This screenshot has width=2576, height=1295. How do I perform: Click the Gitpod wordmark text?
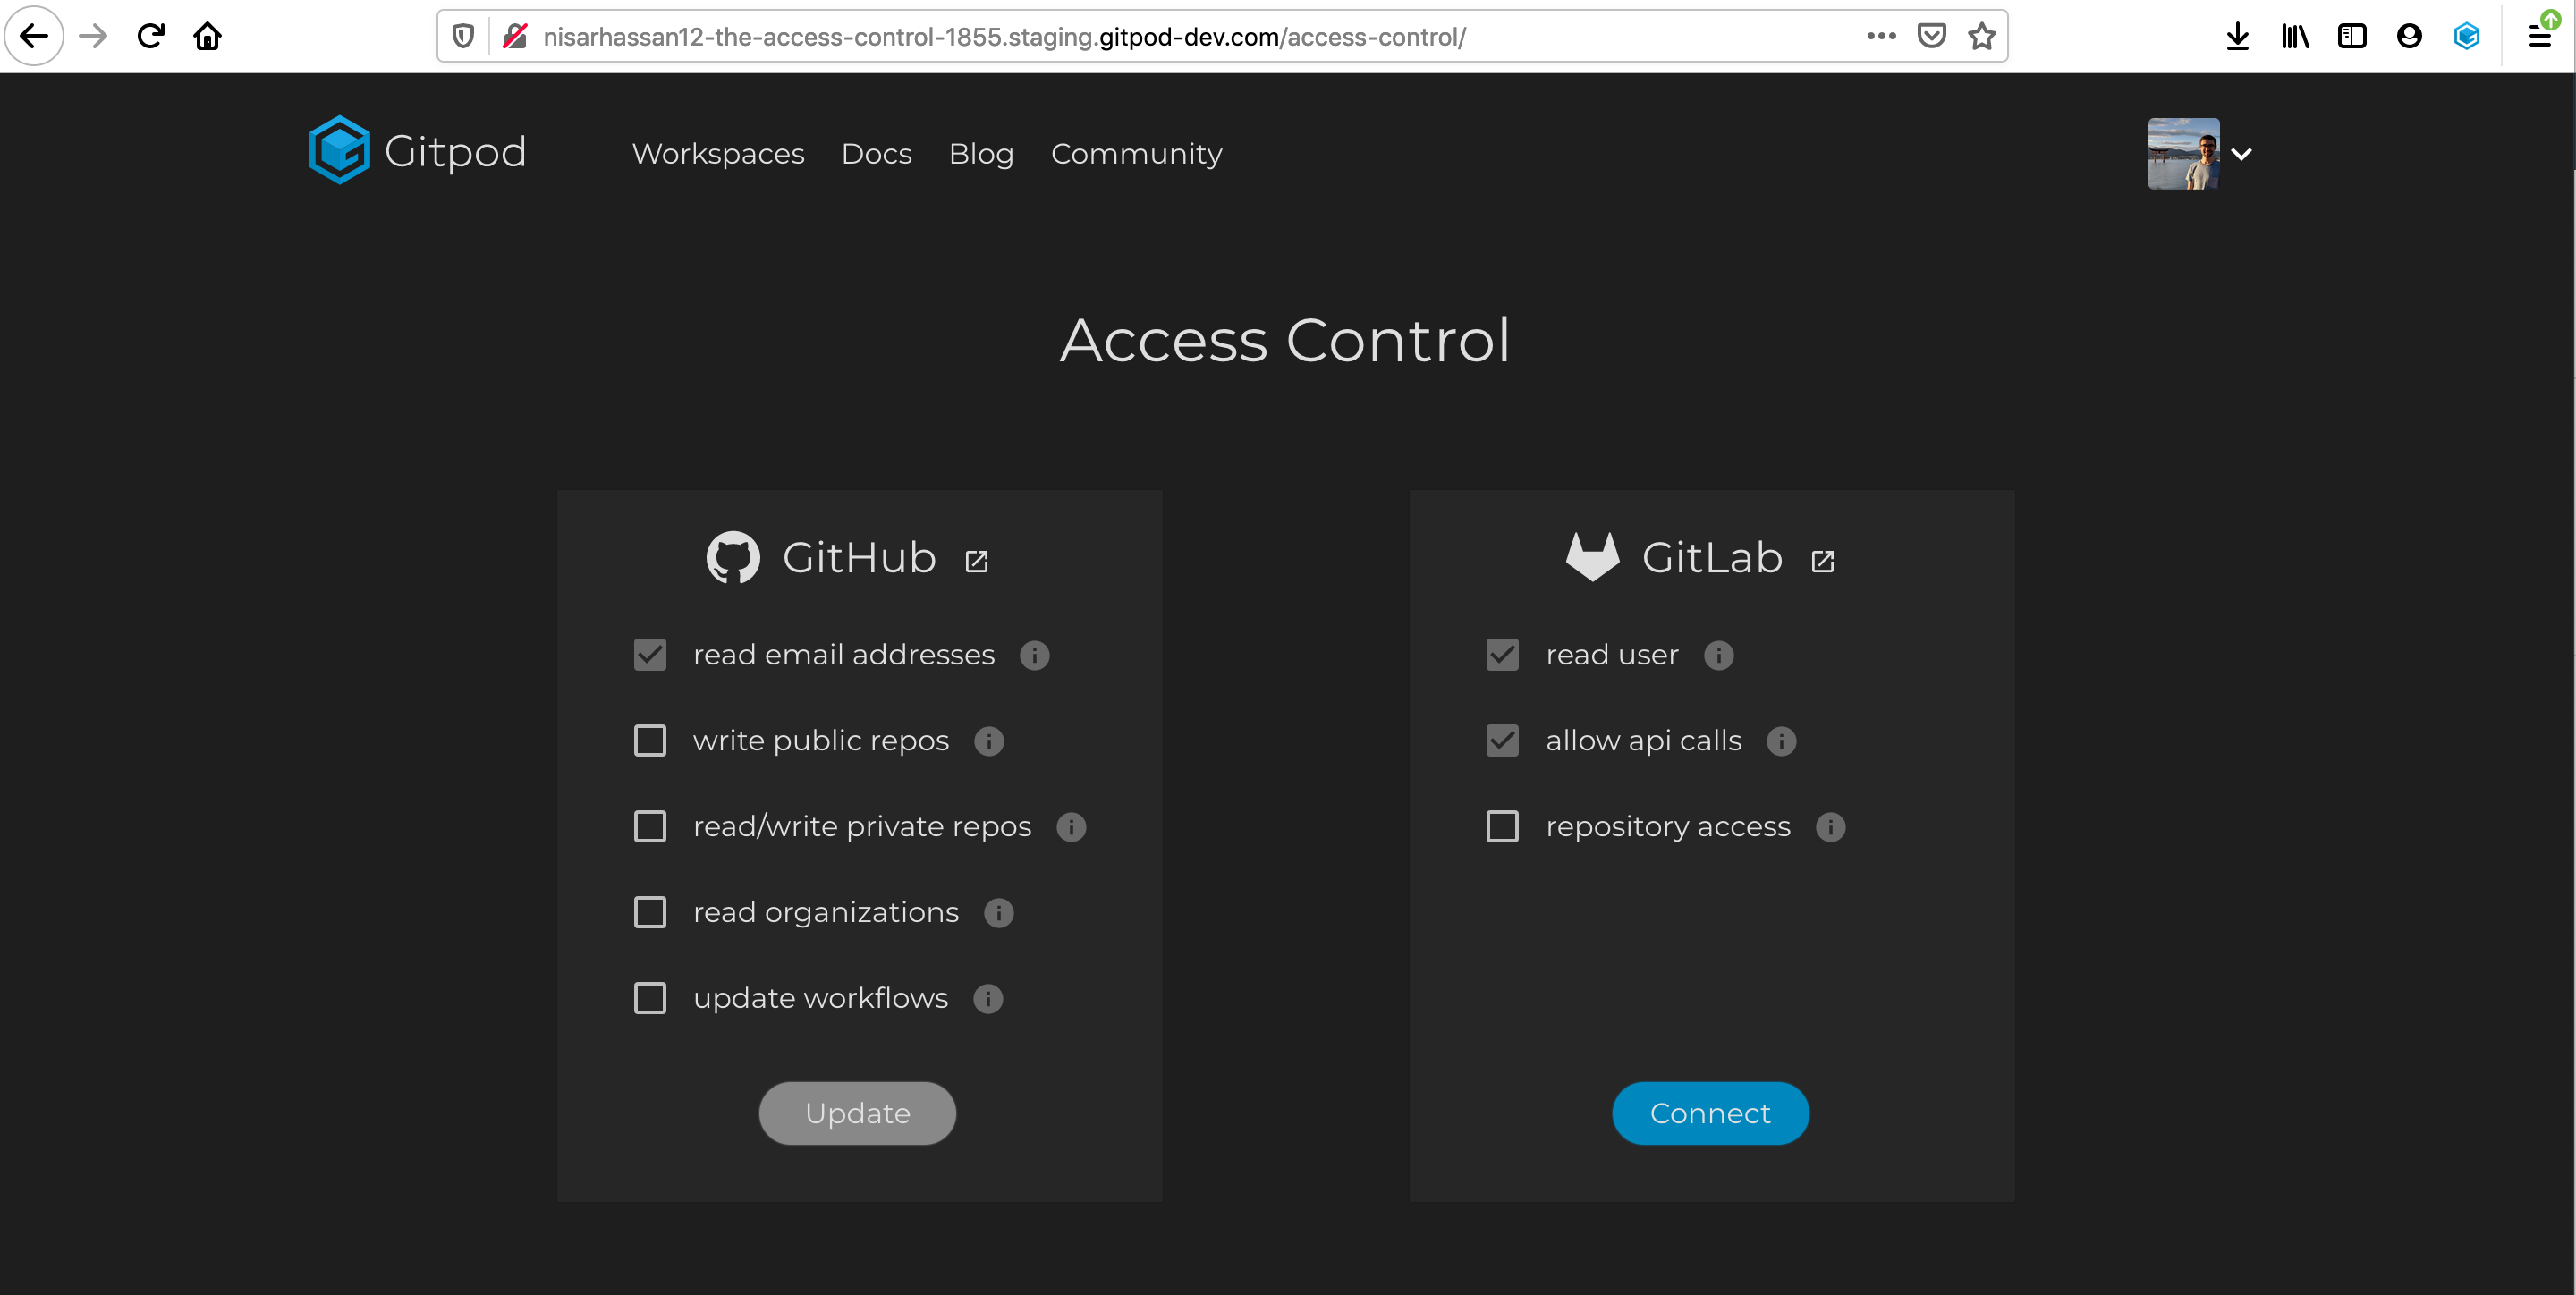(x=455, y=152)
